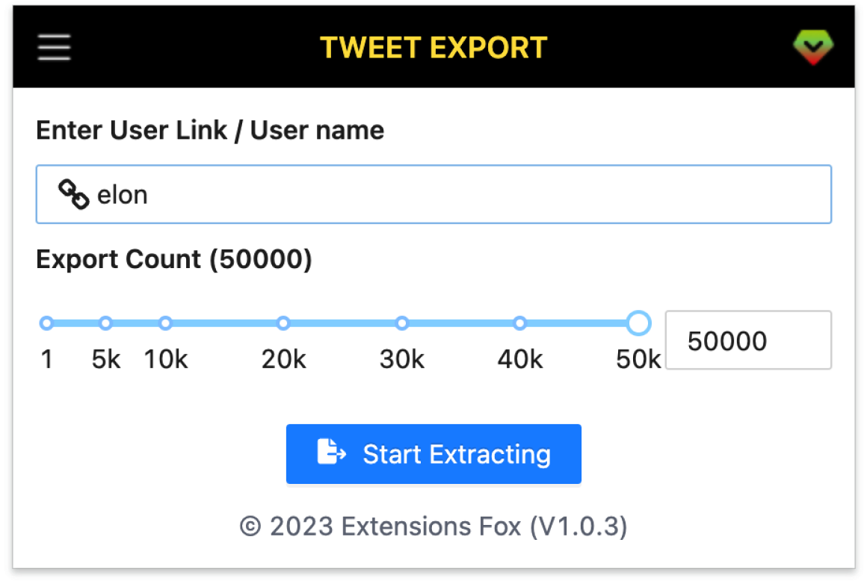Click the export count number box
867x581 pixels.
pyautogui.click(x=748, y=341)
